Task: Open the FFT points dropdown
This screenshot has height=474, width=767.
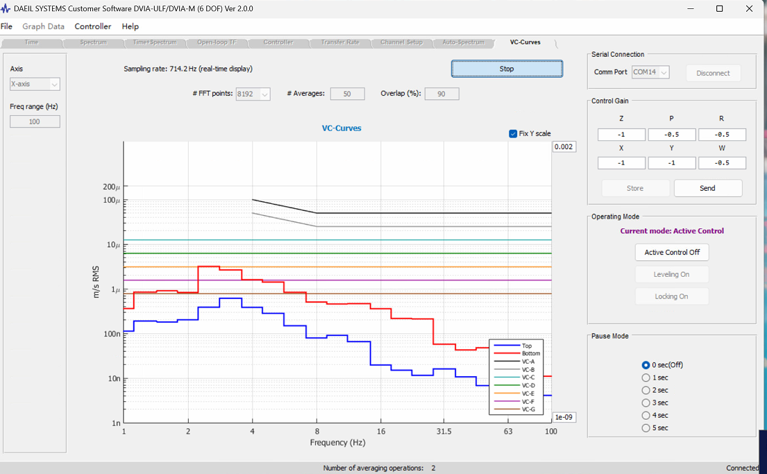Action: (253, 94)
